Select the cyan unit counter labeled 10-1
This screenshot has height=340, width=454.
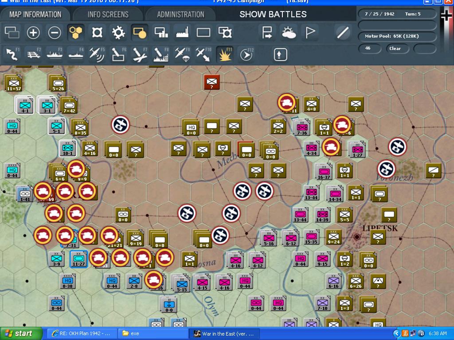pos(68,149)
